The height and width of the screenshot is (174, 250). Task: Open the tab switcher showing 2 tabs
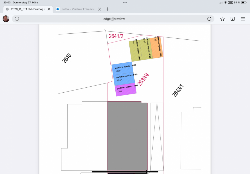pyautogui.click(x=233, y=19)
